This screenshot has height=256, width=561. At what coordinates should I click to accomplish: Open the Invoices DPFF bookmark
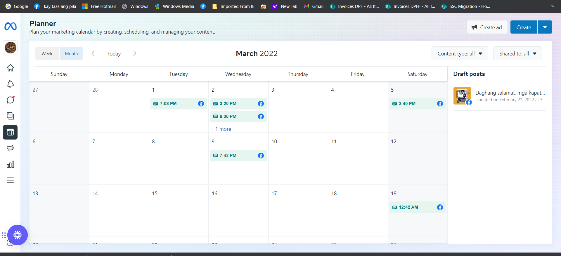(410, 6)
